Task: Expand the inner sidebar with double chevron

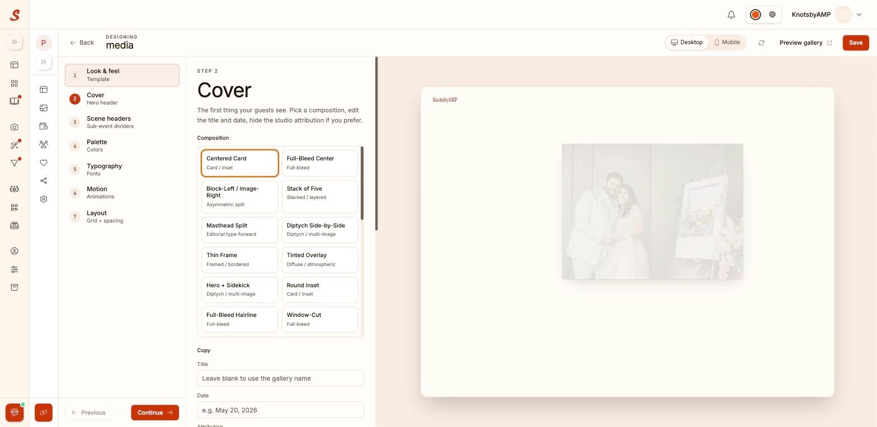Action: point(44,62)
